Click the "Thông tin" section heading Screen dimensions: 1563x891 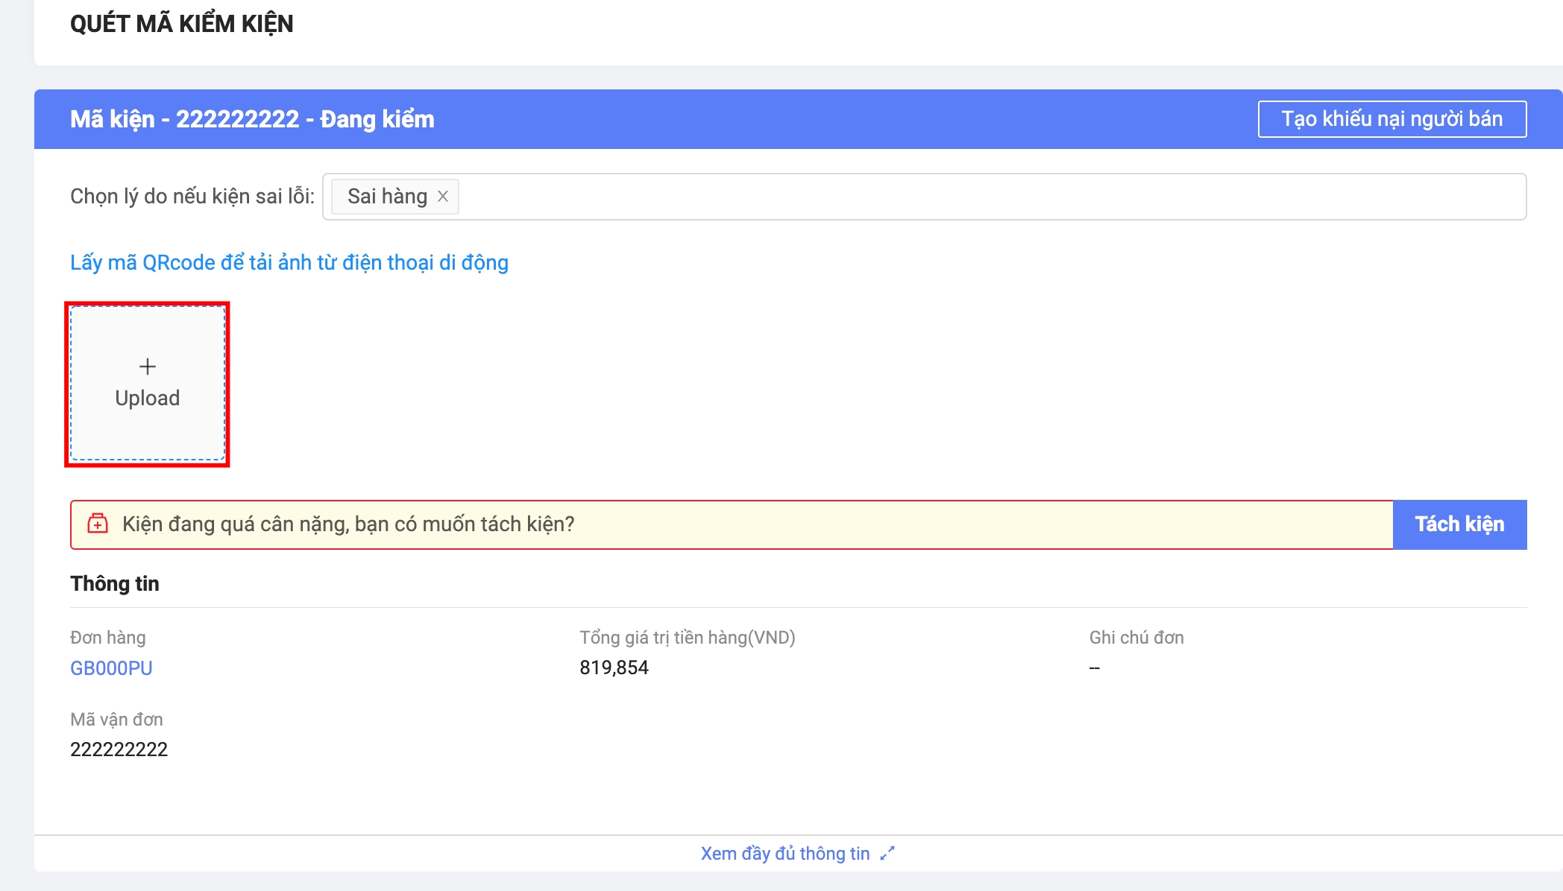coord(115,583)
